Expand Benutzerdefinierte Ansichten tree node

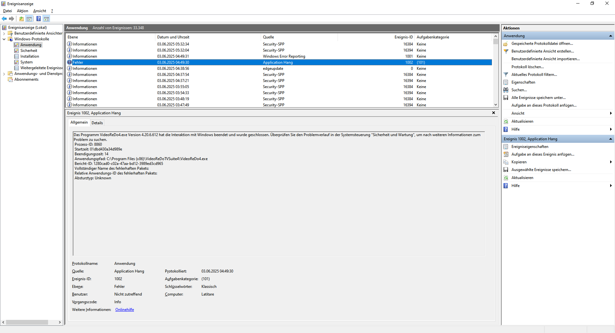[4, 33]
